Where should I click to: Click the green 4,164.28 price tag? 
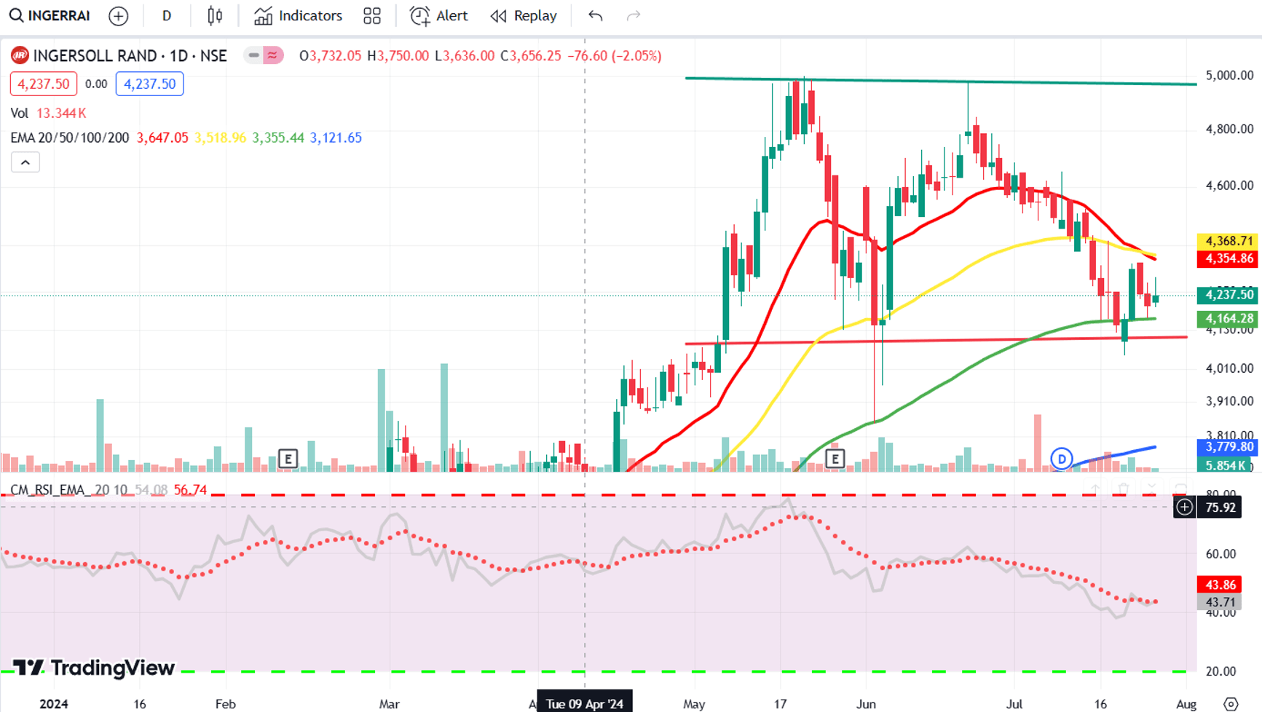click(x=1228, y=318)
